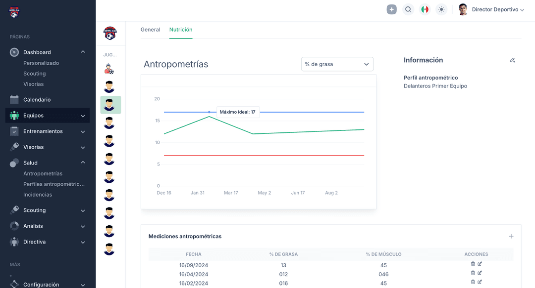Select the Nutrición tab
The width and height of the screenshot is (535, 288).
point(181,30)
